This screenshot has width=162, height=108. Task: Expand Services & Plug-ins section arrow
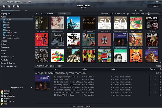click(x=32, y=66)
